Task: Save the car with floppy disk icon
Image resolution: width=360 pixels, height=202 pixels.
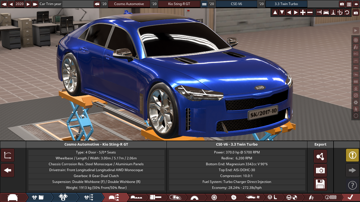Action: click(320, 184)
